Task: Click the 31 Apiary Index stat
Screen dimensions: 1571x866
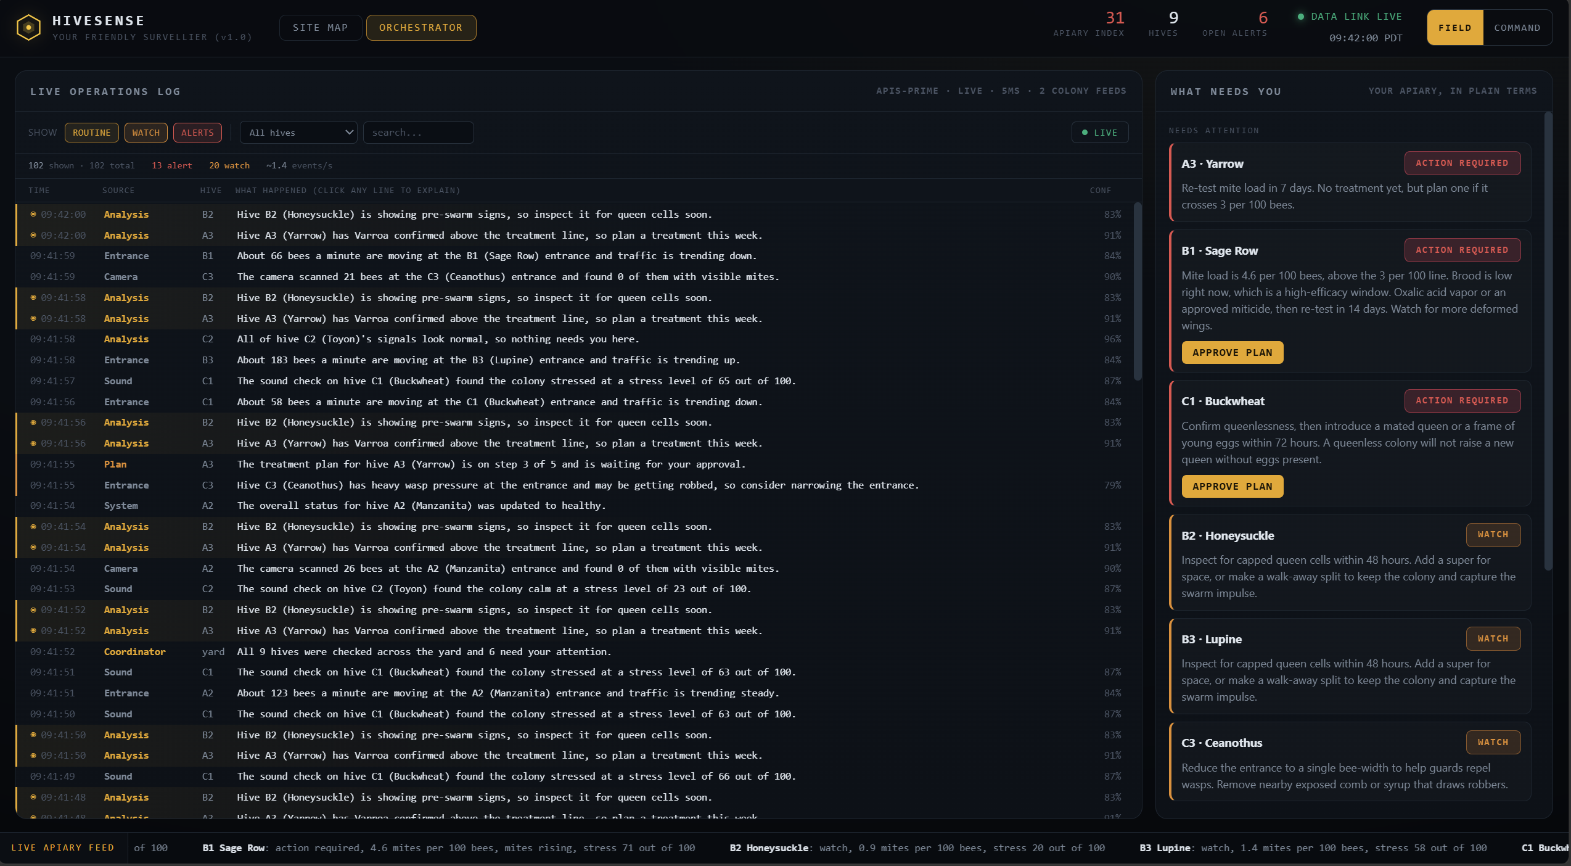Action: coord(1089,24)
